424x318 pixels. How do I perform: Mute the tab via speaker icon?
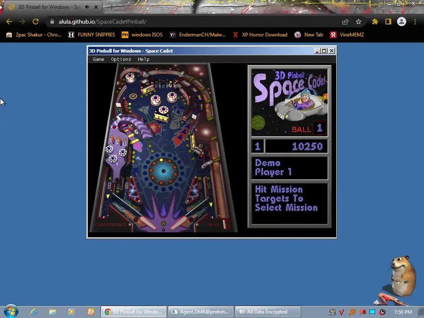tap(87, 7)
